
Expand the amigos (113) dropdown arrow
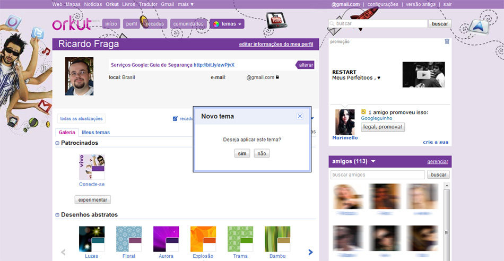click(x=373, y=161)
